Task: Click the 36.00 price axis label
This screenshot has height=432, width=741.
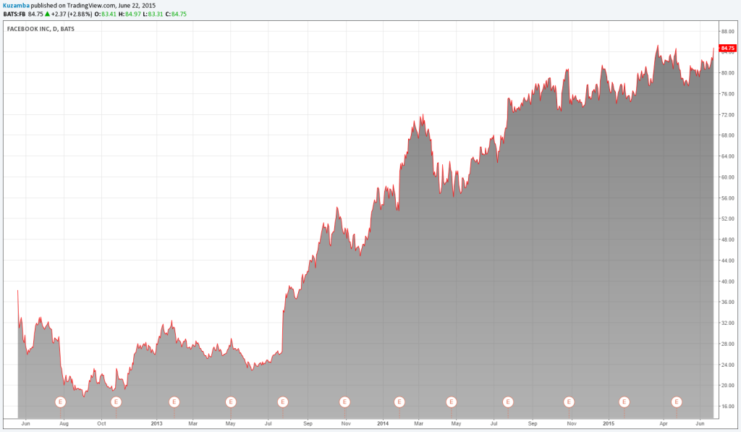Action: (728, 302)
